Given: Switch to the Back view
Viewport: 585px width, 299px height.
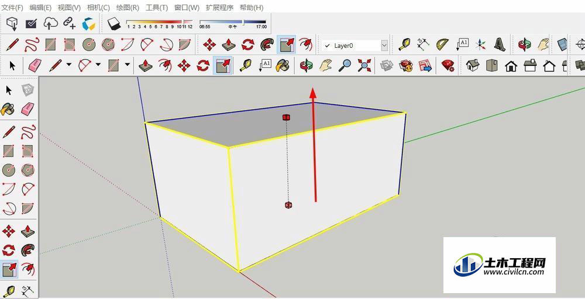Looking at the screenshot, I should pos(549,66).
